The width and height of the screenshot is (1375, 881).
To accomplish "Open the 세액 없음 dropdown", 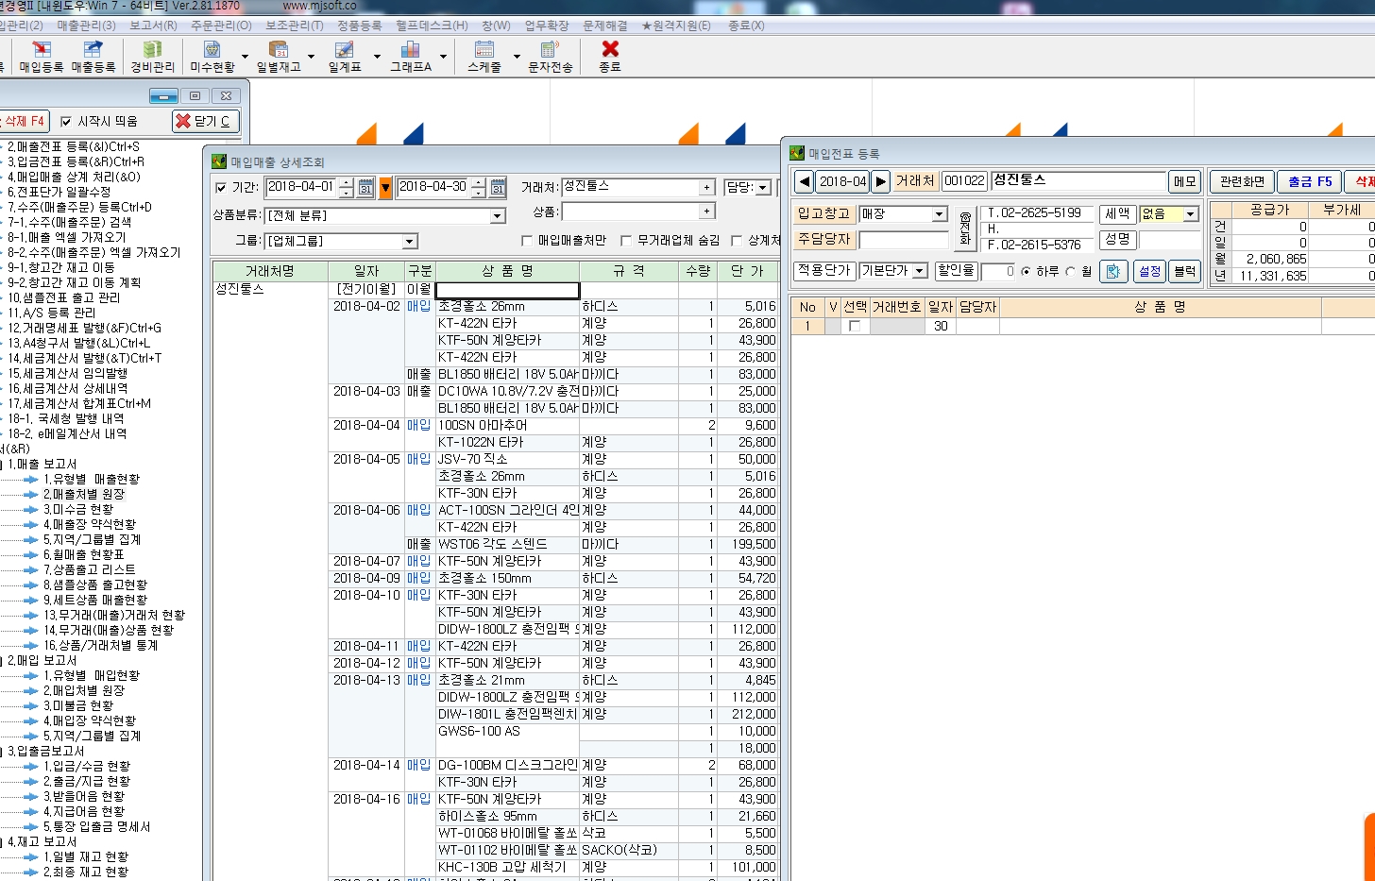I will (x=1190, y=214).
